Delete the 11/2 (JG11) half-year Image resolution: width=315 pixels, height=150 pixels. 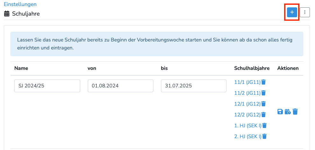(x=263, y=93)
